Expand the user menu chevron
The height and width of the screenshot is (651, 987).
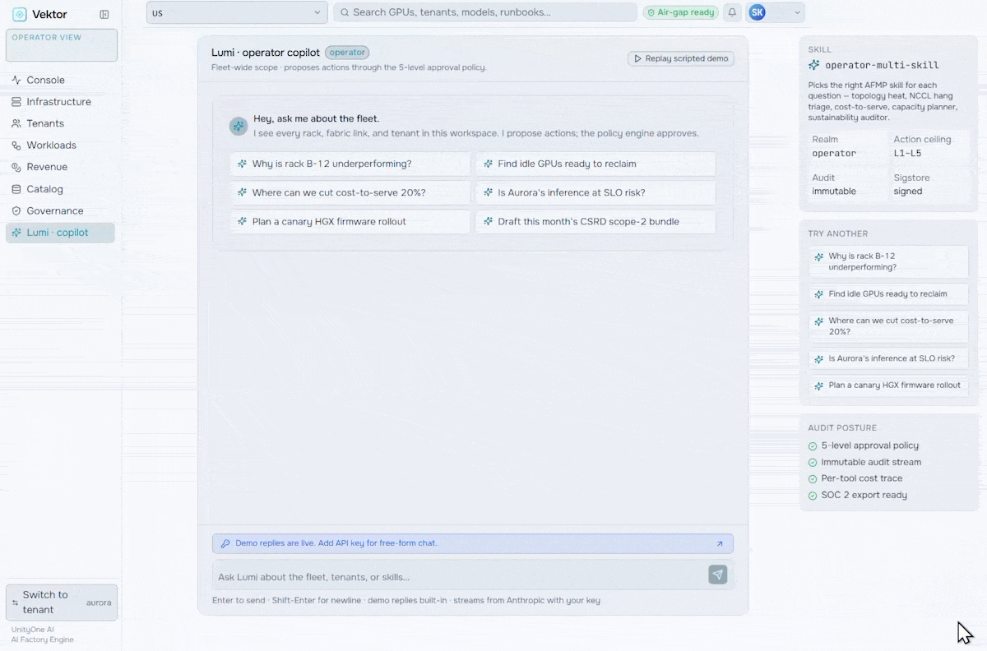pos(795,12)
